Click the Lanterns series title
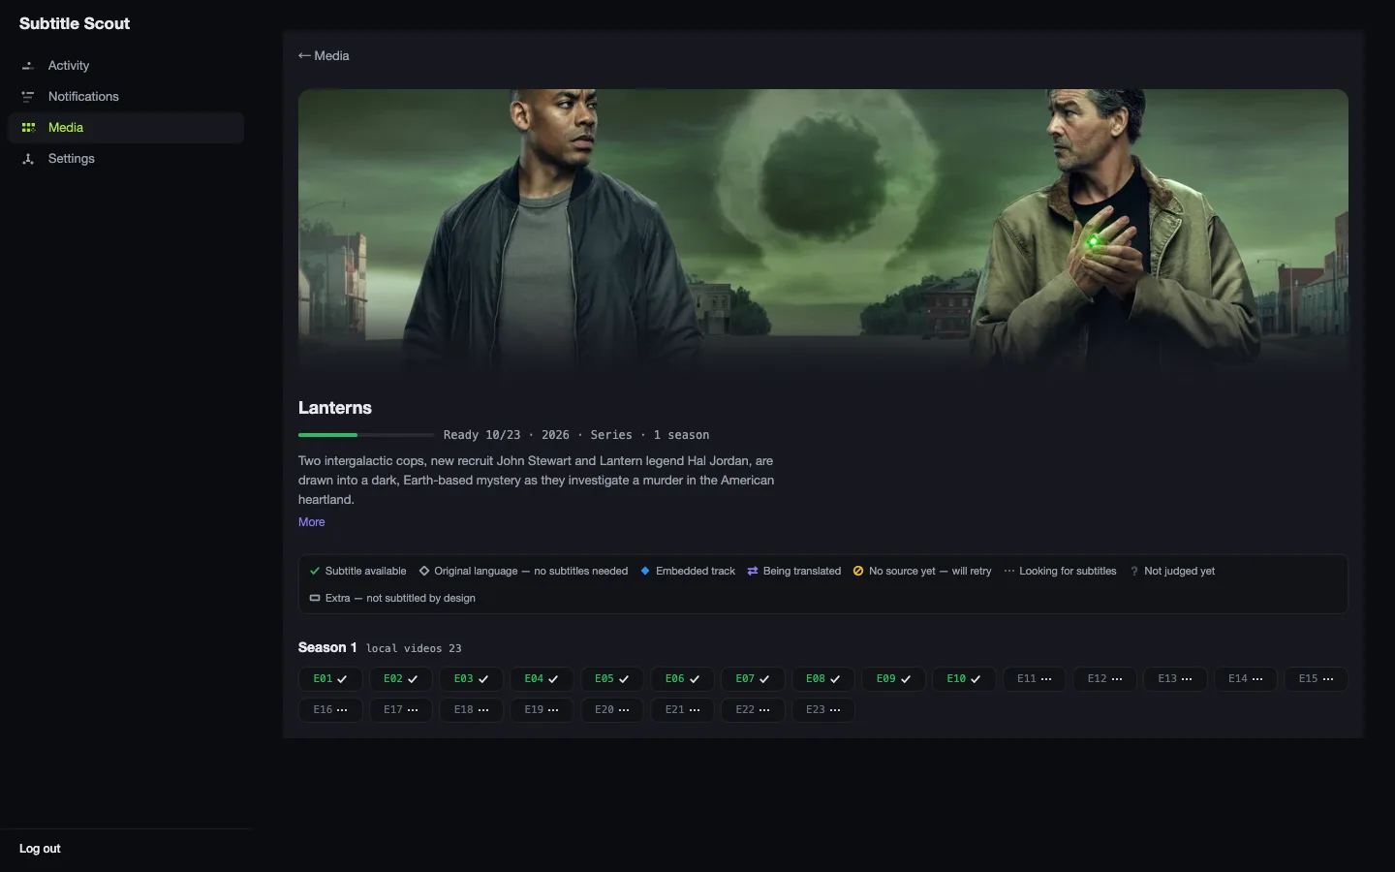1395x872 pixels. click(335, 408)
